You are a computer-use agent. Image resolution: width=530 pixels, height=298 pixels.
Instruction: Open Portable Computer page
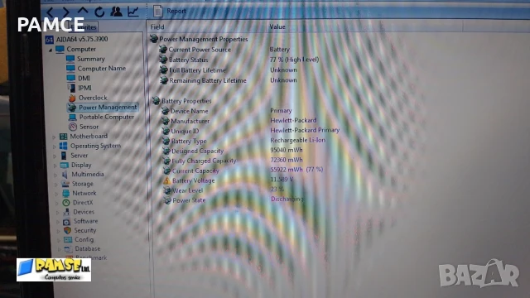107,117
